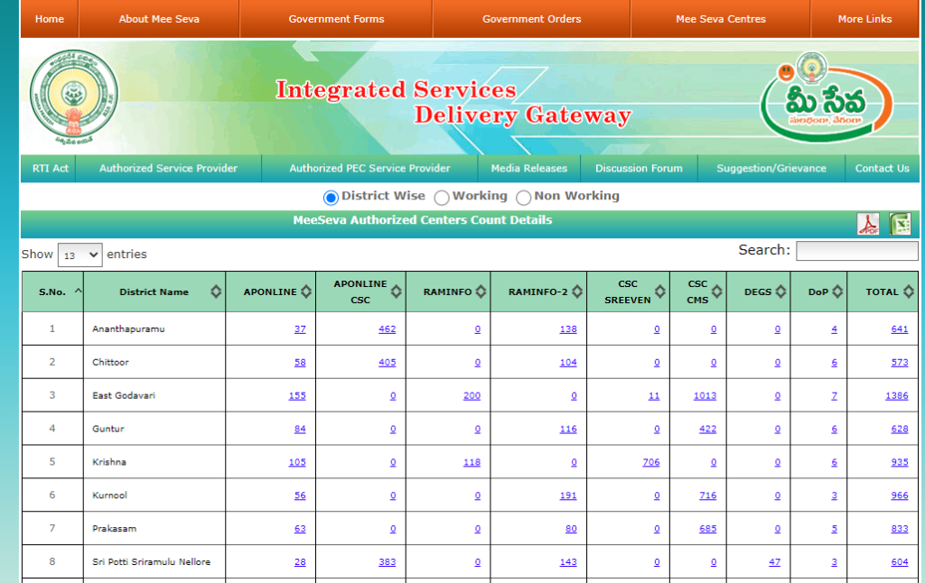
Task: Open Government Orders menu
Action: coord(531,19)
